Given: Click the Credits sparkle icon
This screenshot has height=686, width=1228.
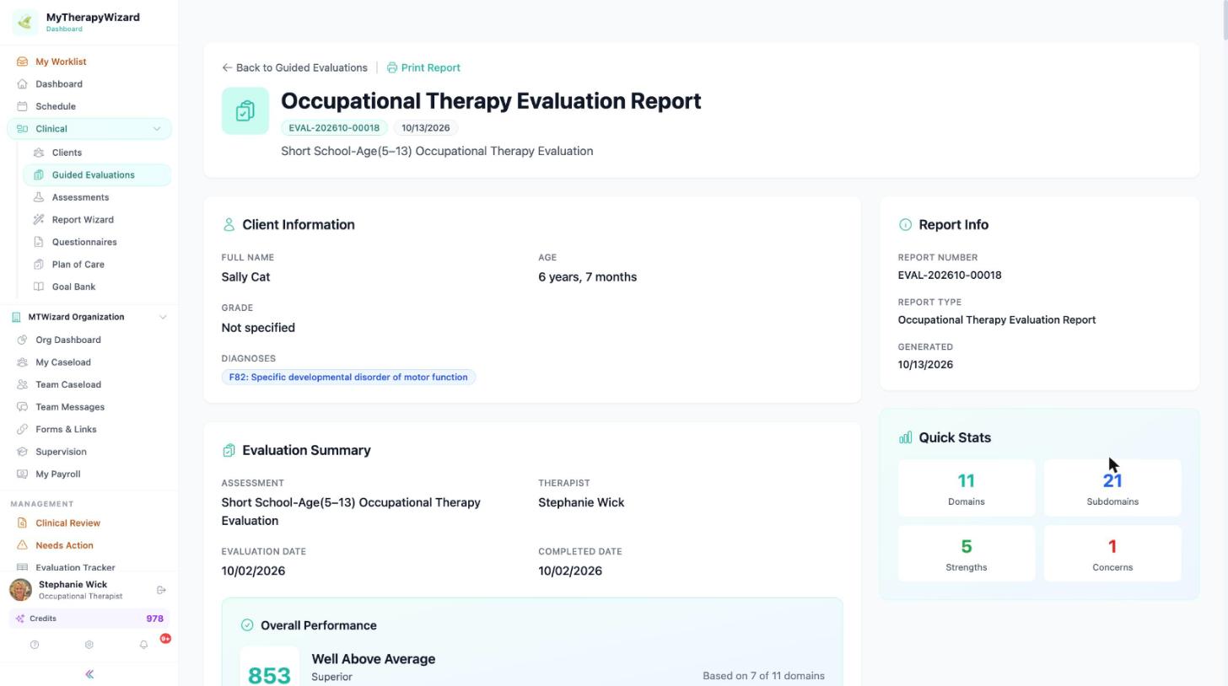Looking at the screenshot, I should (20, 619).
